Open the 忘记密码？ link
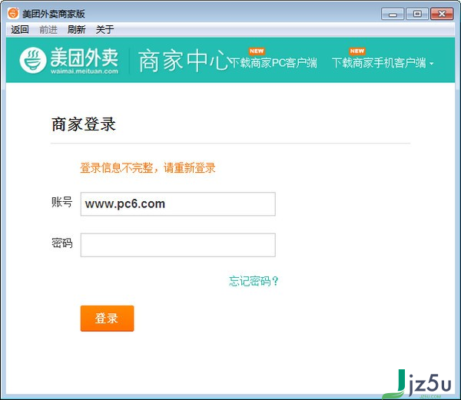The height and width of the screenshot is (400, 461). pos(254,281)
